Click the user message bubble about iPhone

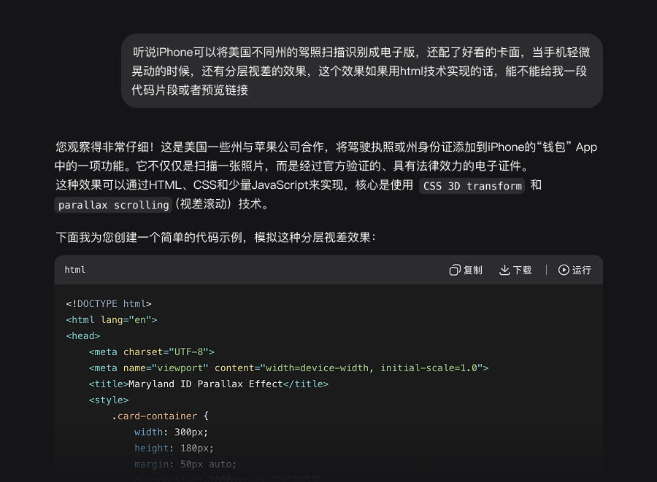click(x=362, y=71)
